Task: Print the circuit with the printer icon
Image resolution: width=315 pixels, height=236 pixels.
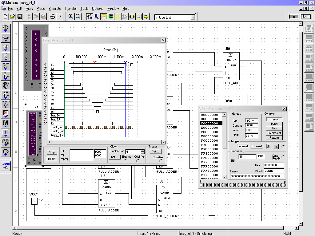Action: pyautogui.click(x=52, y=17)
